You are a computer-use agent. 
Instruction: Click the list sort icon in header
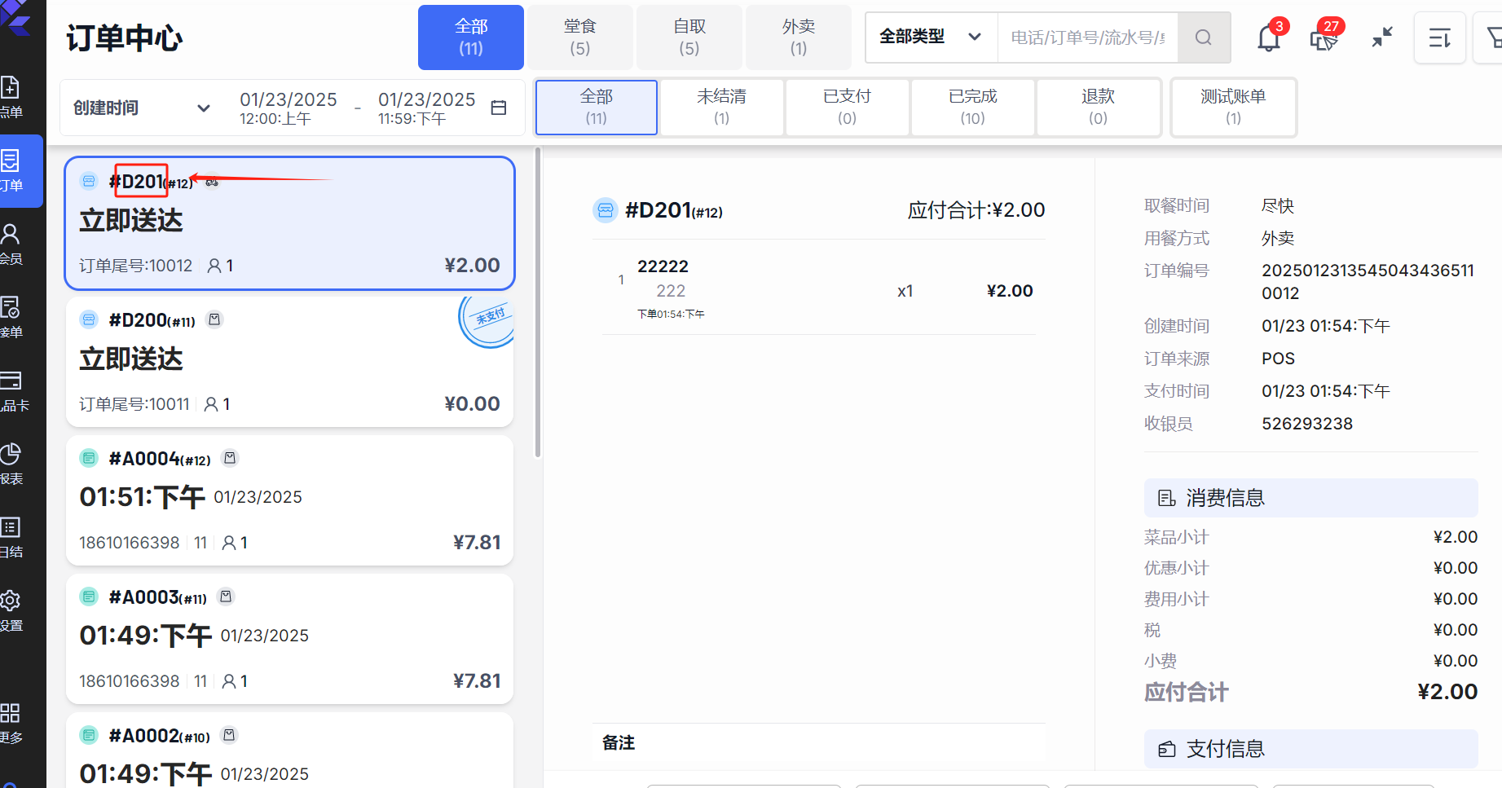point(1440,37)
